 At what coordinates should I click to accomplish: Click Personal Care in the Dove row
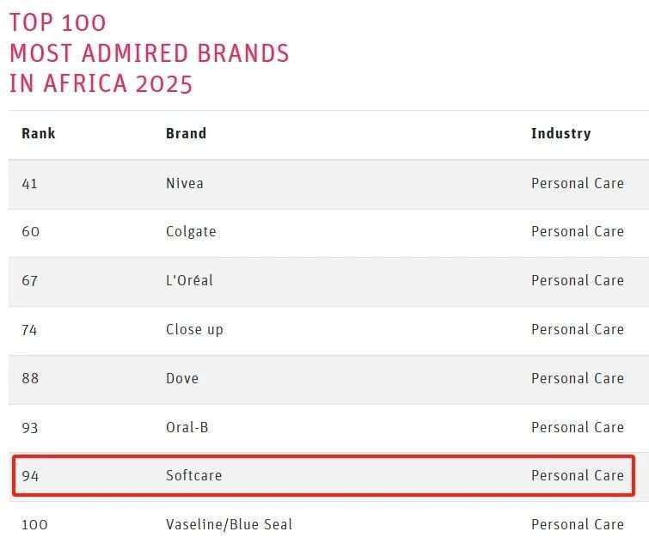pyautogui.click(x=578, y=378)
